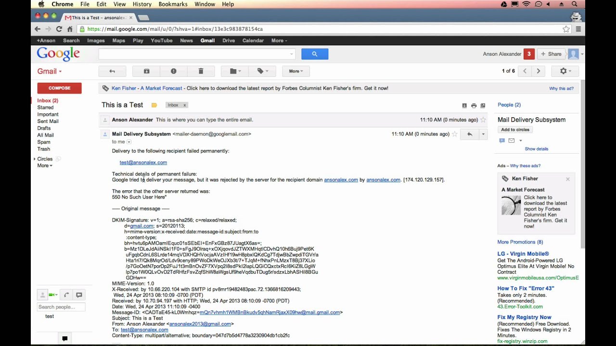Open the More menu in Google bar

pos(279,40)
